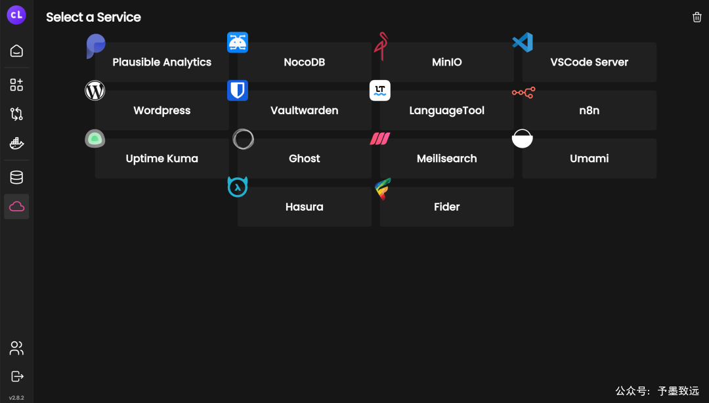709x403 pixels.
Task: Open the dashboard home icon
Action: (x=16, y=51)
